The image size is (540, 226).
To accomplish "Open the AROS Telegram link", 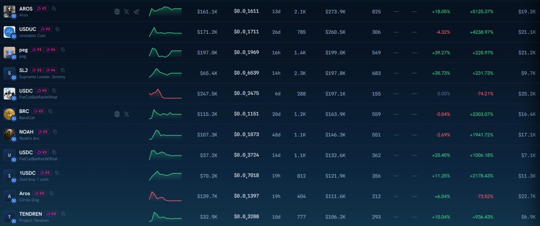I will pos(136,11).
